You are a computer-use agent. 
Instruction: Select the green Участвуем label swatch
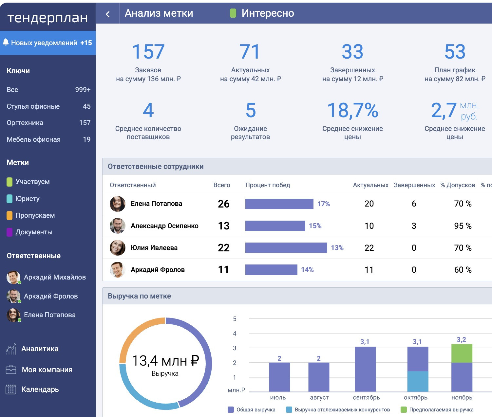click(9, 182)
